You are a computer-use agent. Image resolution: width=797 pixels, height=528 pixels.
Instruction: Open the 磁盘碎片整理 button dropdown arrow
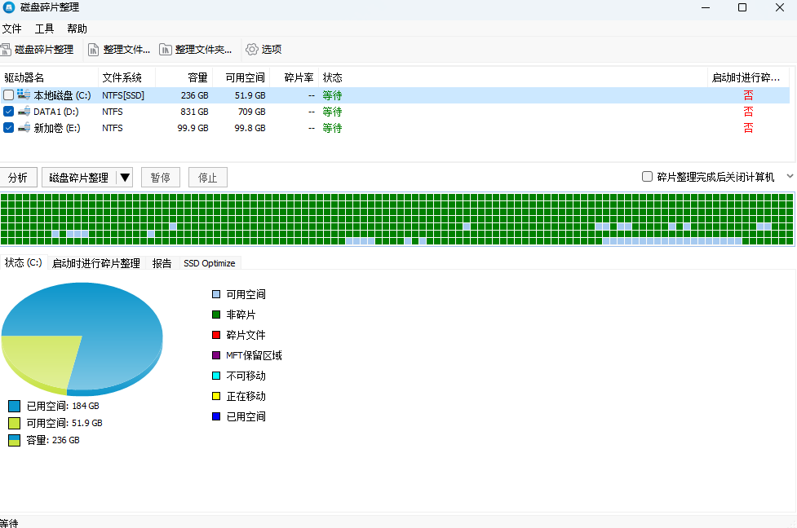(x=125, y=178)
